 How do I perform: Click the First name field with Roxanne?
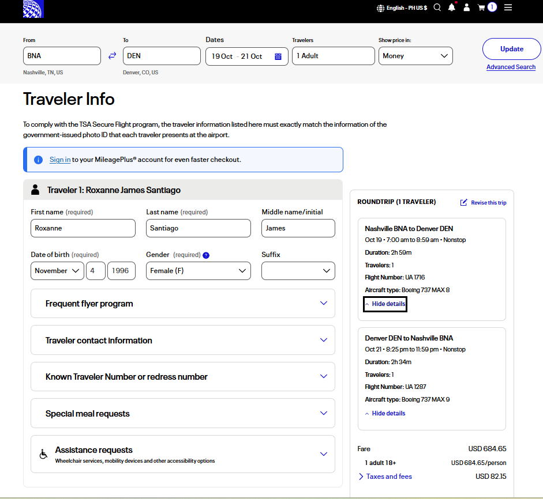[x=83, y=228]
